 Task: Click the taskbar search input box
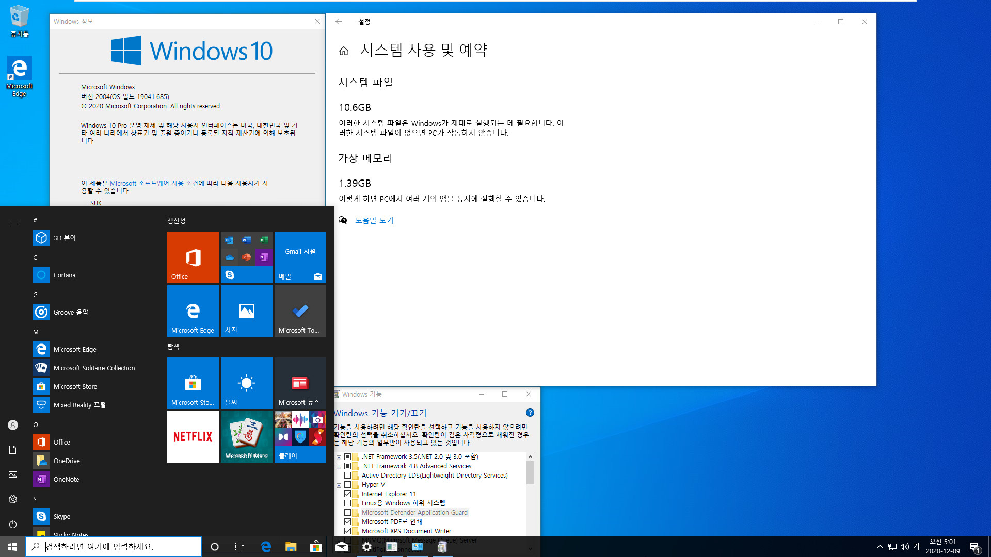click(x=114, y=547)
